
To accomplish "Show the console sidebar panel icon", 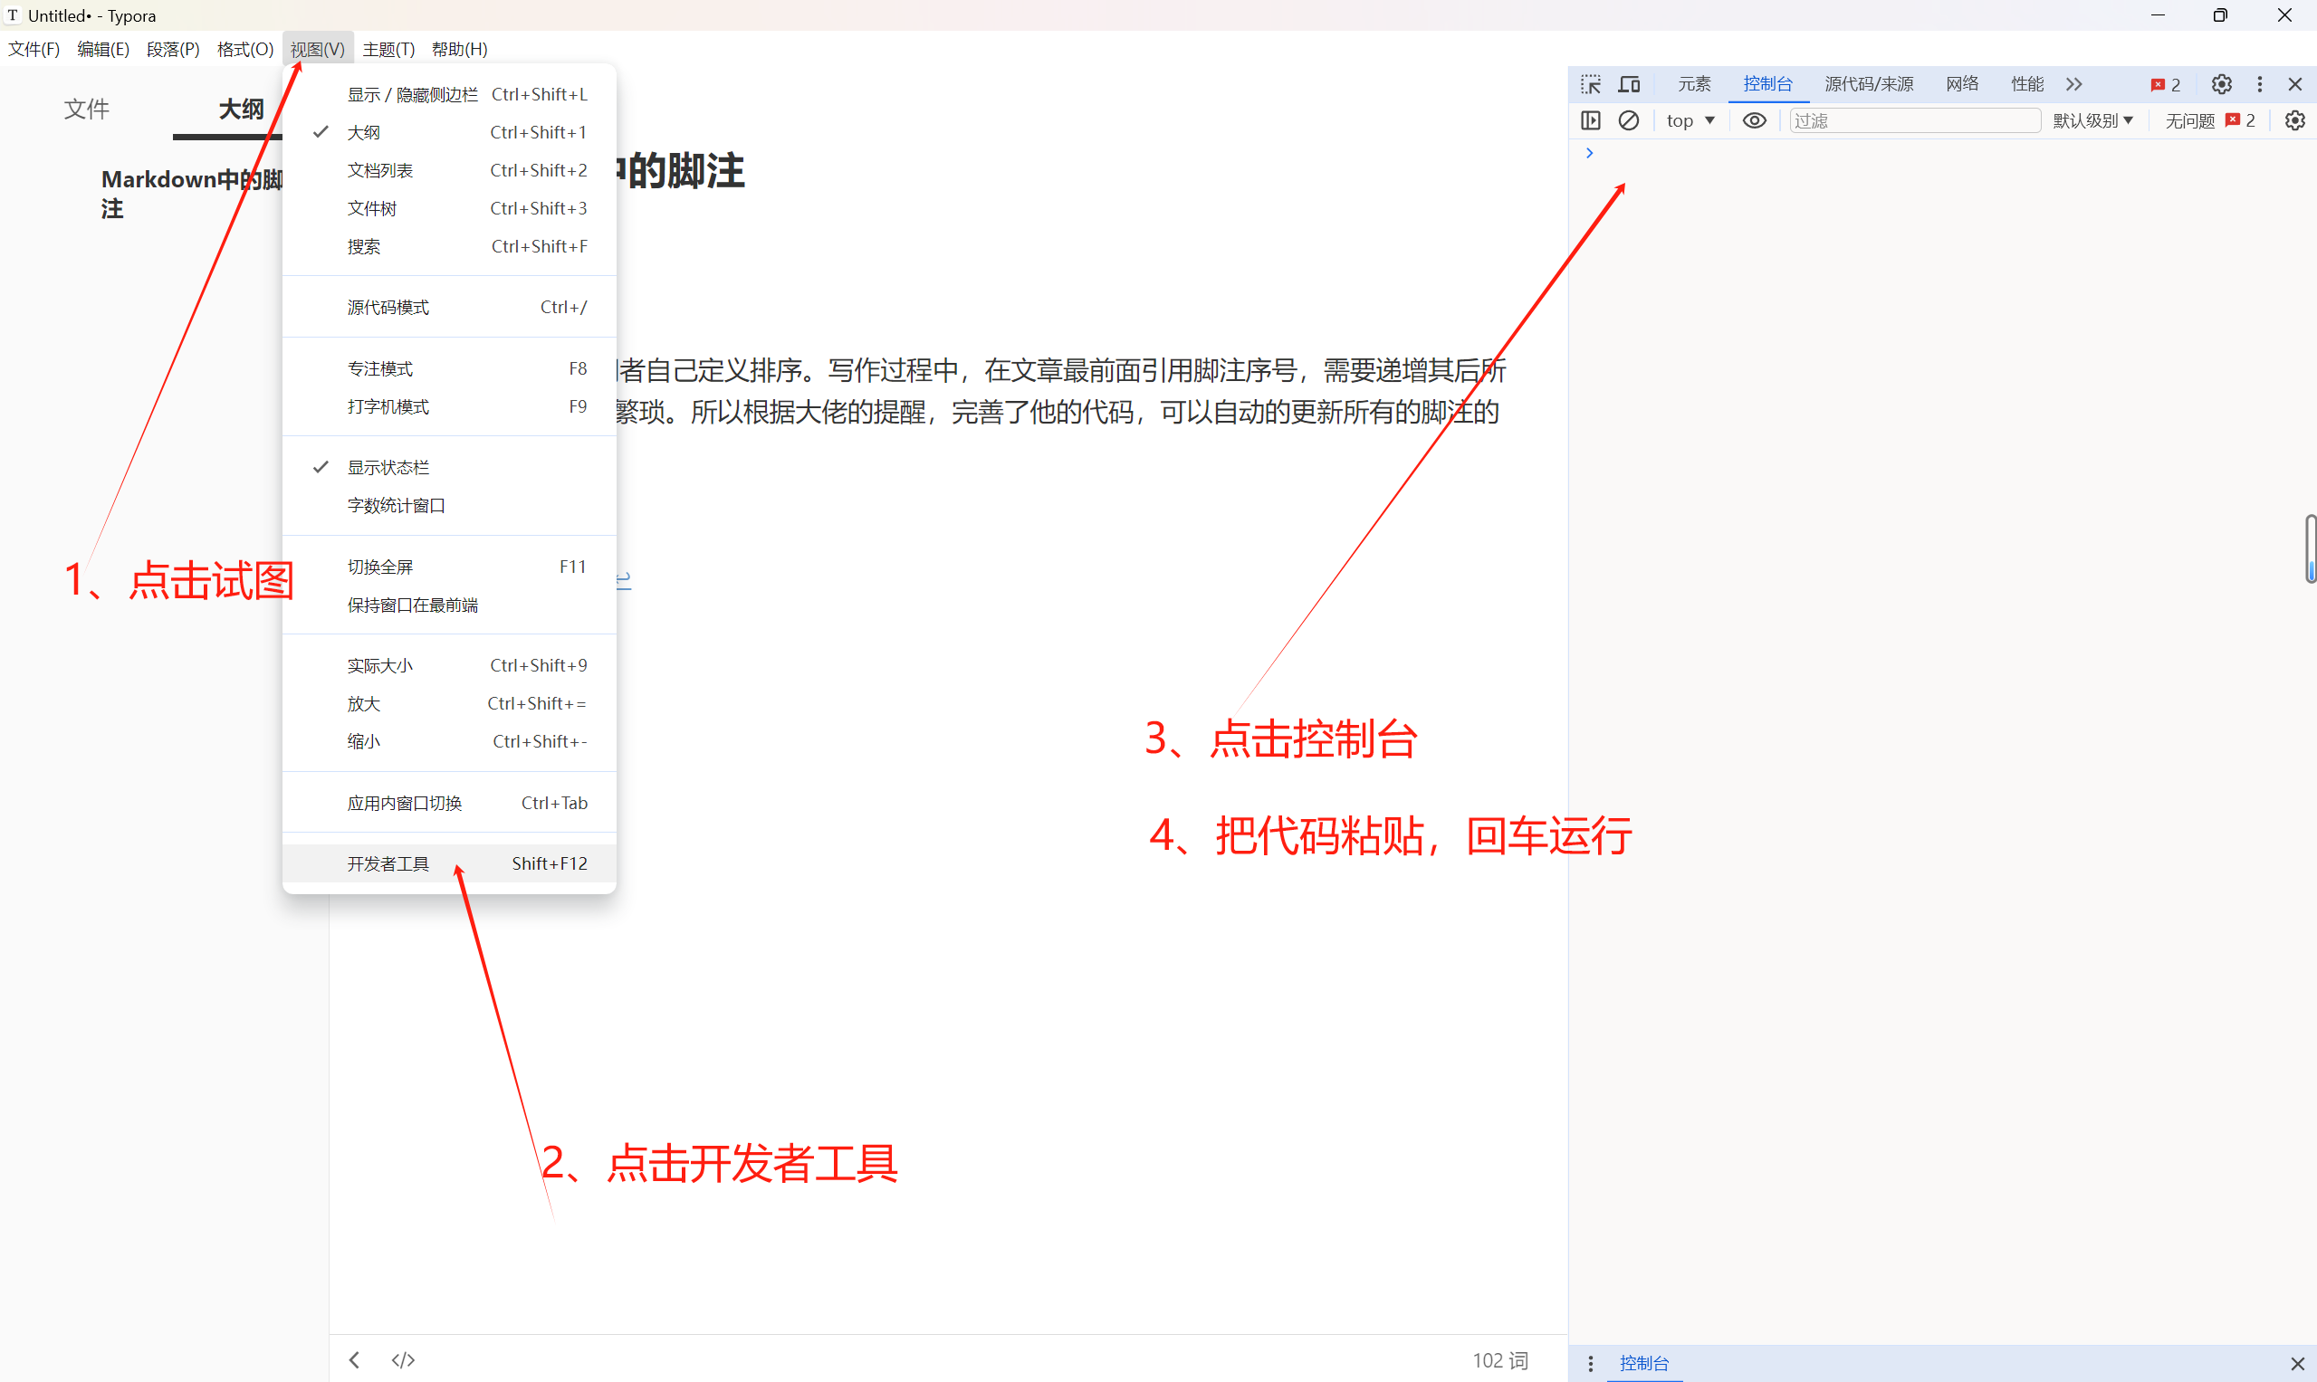I will pos(1590,120).
